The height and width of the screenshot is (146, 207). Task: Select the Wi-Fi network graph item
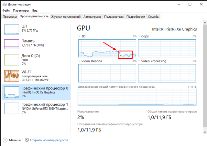[x=12, y=75]
